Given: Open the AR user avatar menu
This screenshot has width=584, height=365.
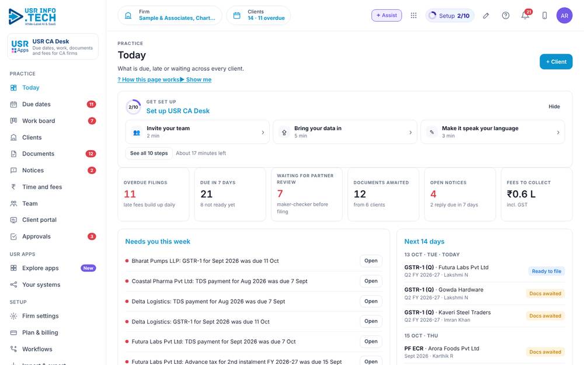Looking at the screenshot, I should click(564, 16).
